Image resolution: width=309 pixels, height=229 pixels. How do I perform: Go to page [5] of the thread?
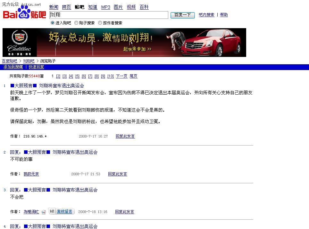click(77, 76)
